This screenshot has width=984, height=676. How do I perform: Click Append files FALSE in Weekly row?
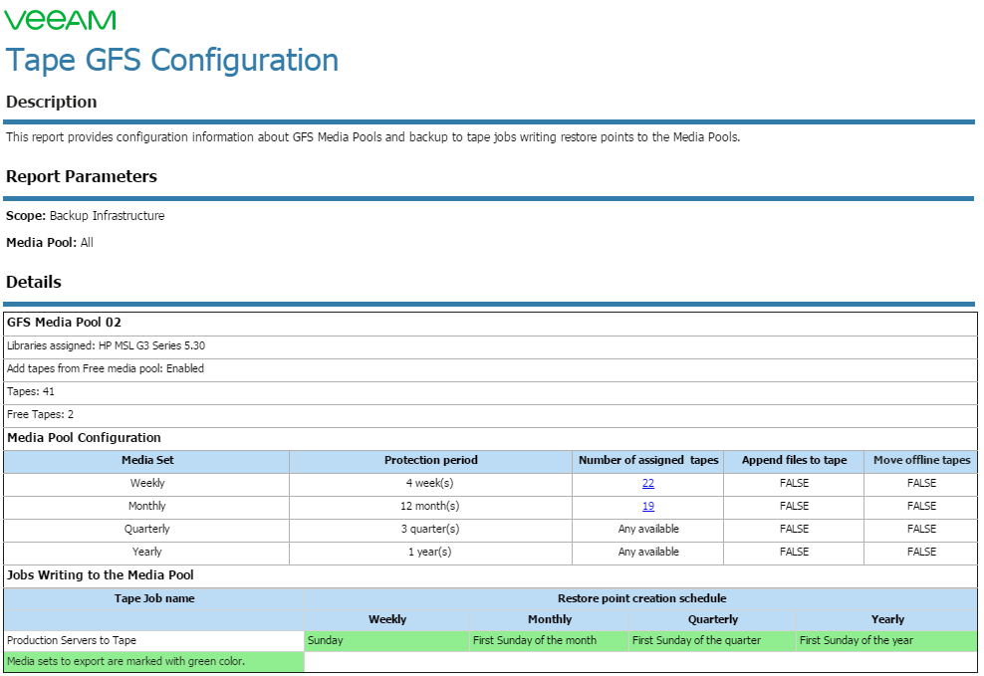794,484
